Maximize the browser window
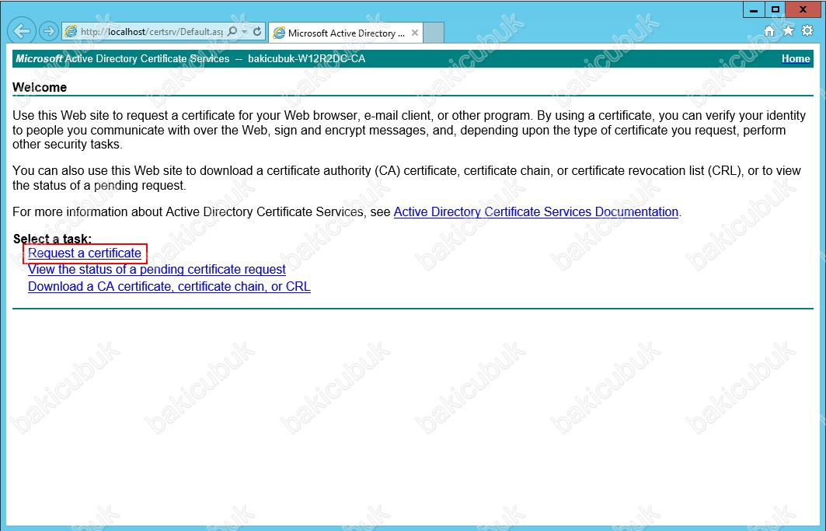This screenshot has height=531, width=826. 775,9
